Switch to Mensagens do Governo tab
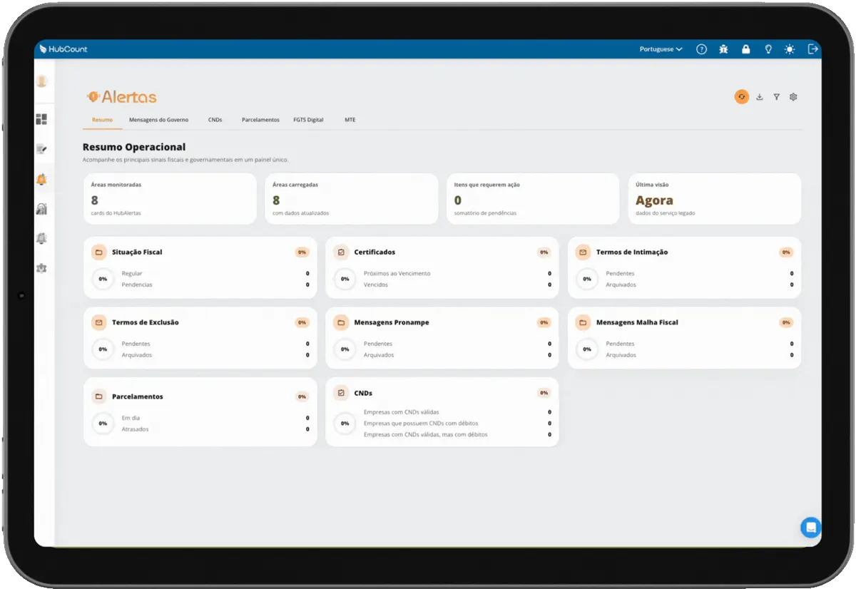856x589 pixels. [158, 120]
